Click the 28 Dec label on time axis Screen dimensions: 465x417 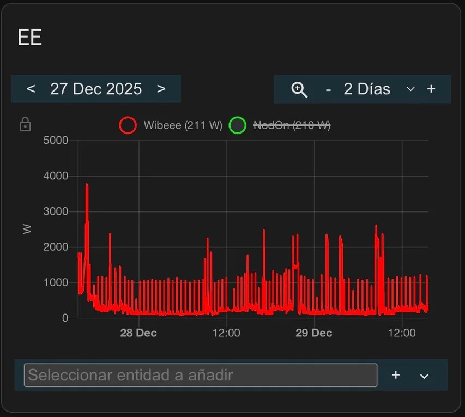tap(138, 333)
